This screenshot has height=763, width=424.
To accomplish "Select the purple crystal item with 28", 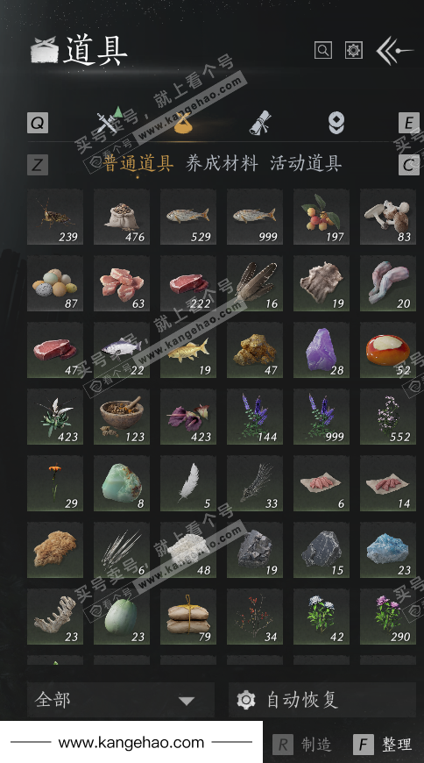I will pos(321,350).
